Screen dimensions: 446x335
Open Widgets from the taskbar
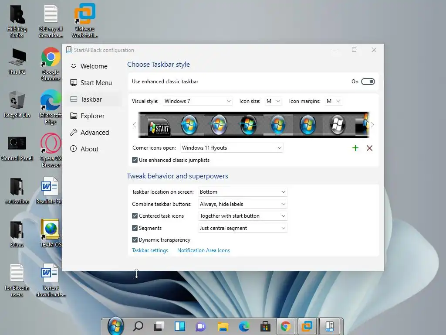[x=180, y=326]
